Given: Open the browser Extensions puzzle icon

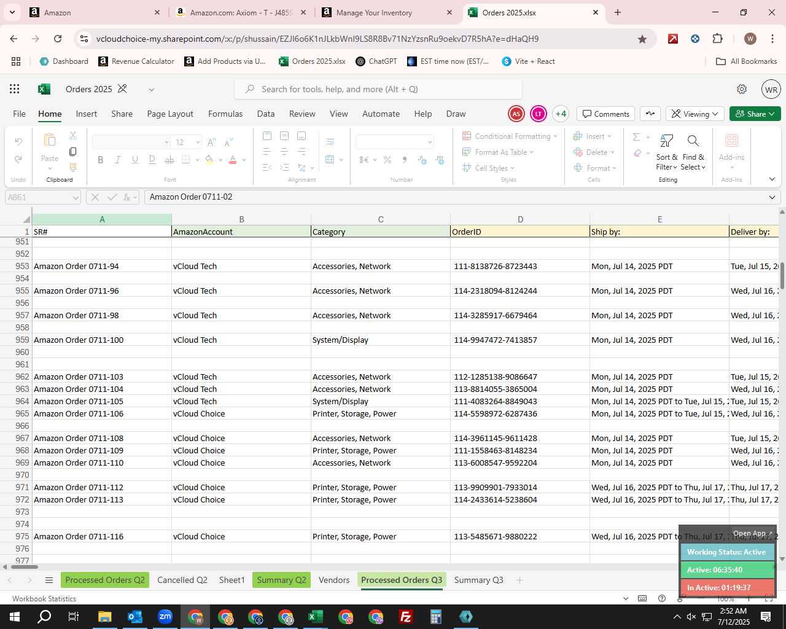Looking at the screenshot, I should [x=717, y=39].
